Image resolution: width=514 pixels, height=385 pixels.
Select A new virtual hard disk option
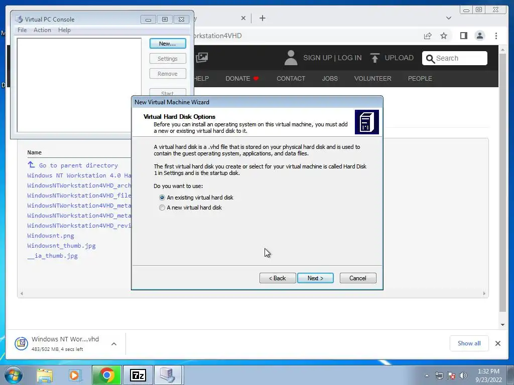[x=190, y=208]
